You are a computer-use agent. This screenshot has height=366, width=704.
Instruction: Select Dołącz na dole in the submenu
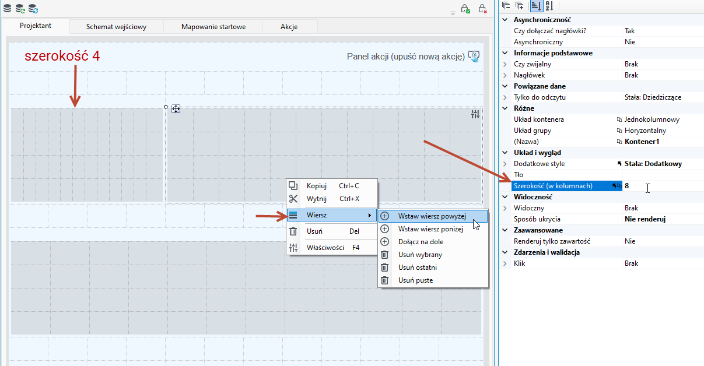tap(433, 242)
